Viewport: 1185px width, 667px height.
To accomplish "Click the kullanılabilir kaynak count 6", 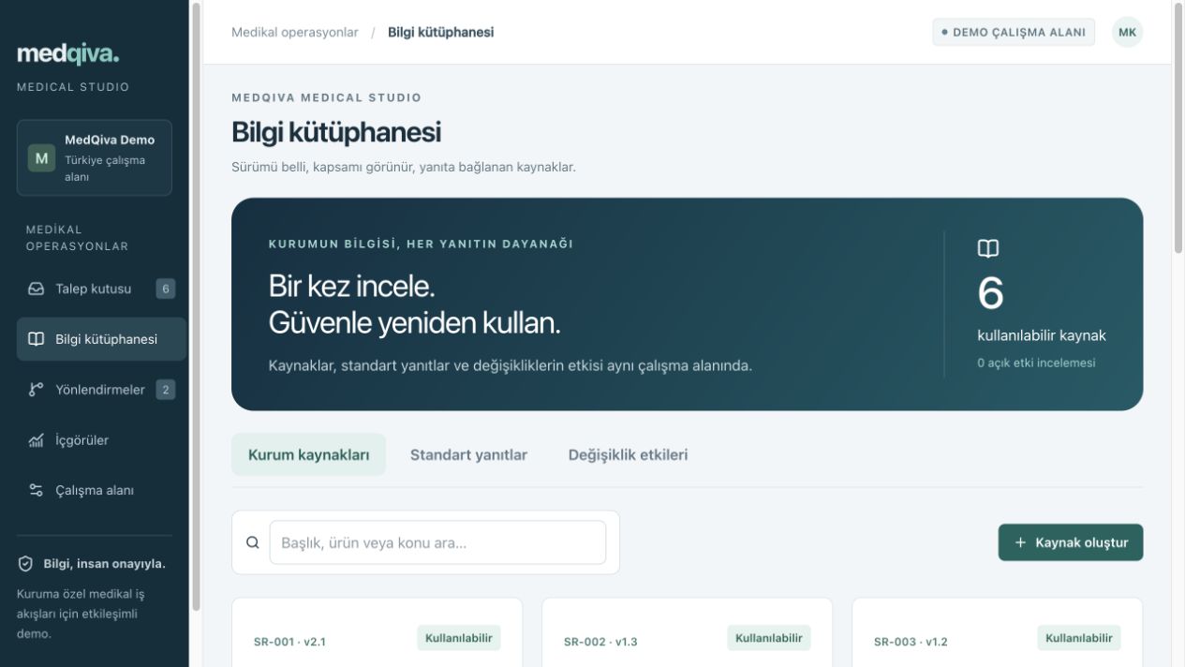I will pyautogui.click(x=990, y=293).
